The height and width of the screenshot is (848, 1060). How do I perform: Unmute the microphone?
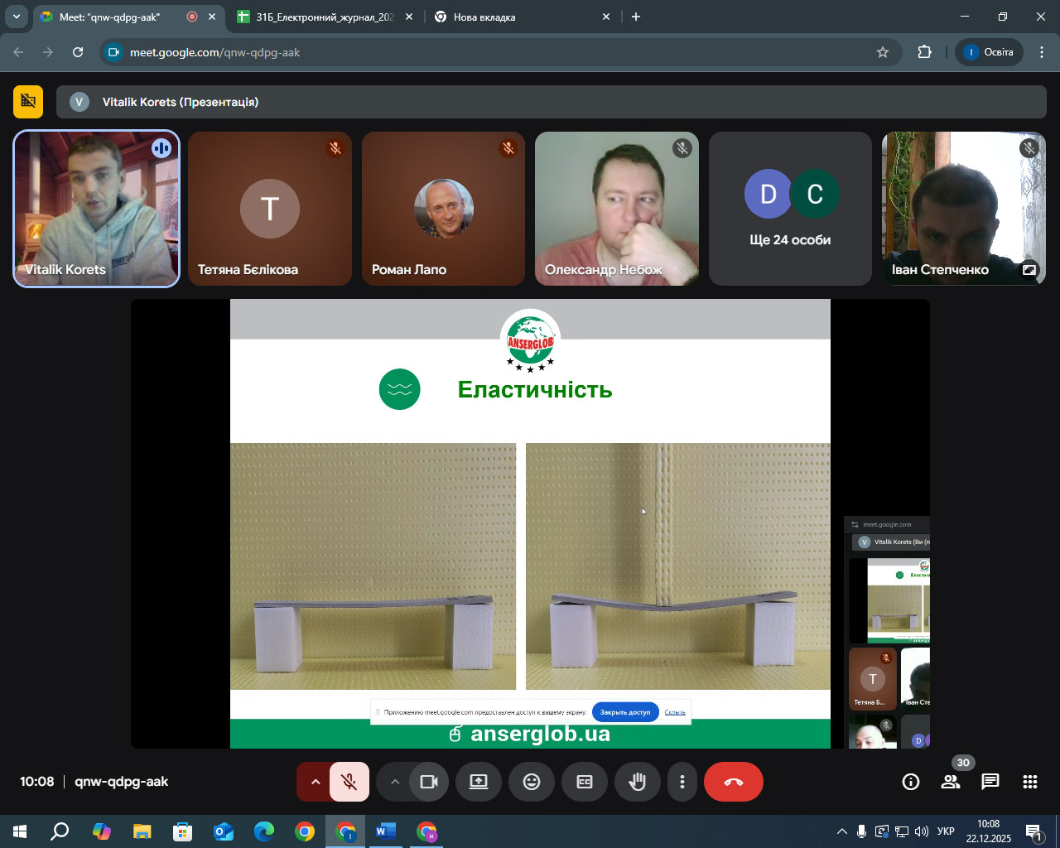349,782
